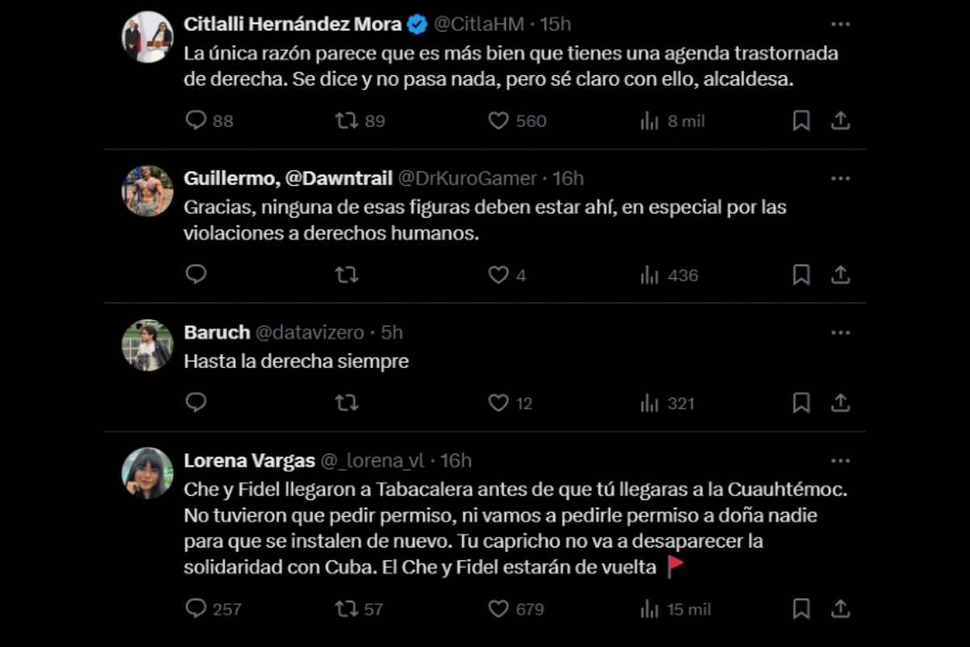Screen dimensions: 970x647
Task: Open more options menu on Baruch's reply
Action: (841, 332)
